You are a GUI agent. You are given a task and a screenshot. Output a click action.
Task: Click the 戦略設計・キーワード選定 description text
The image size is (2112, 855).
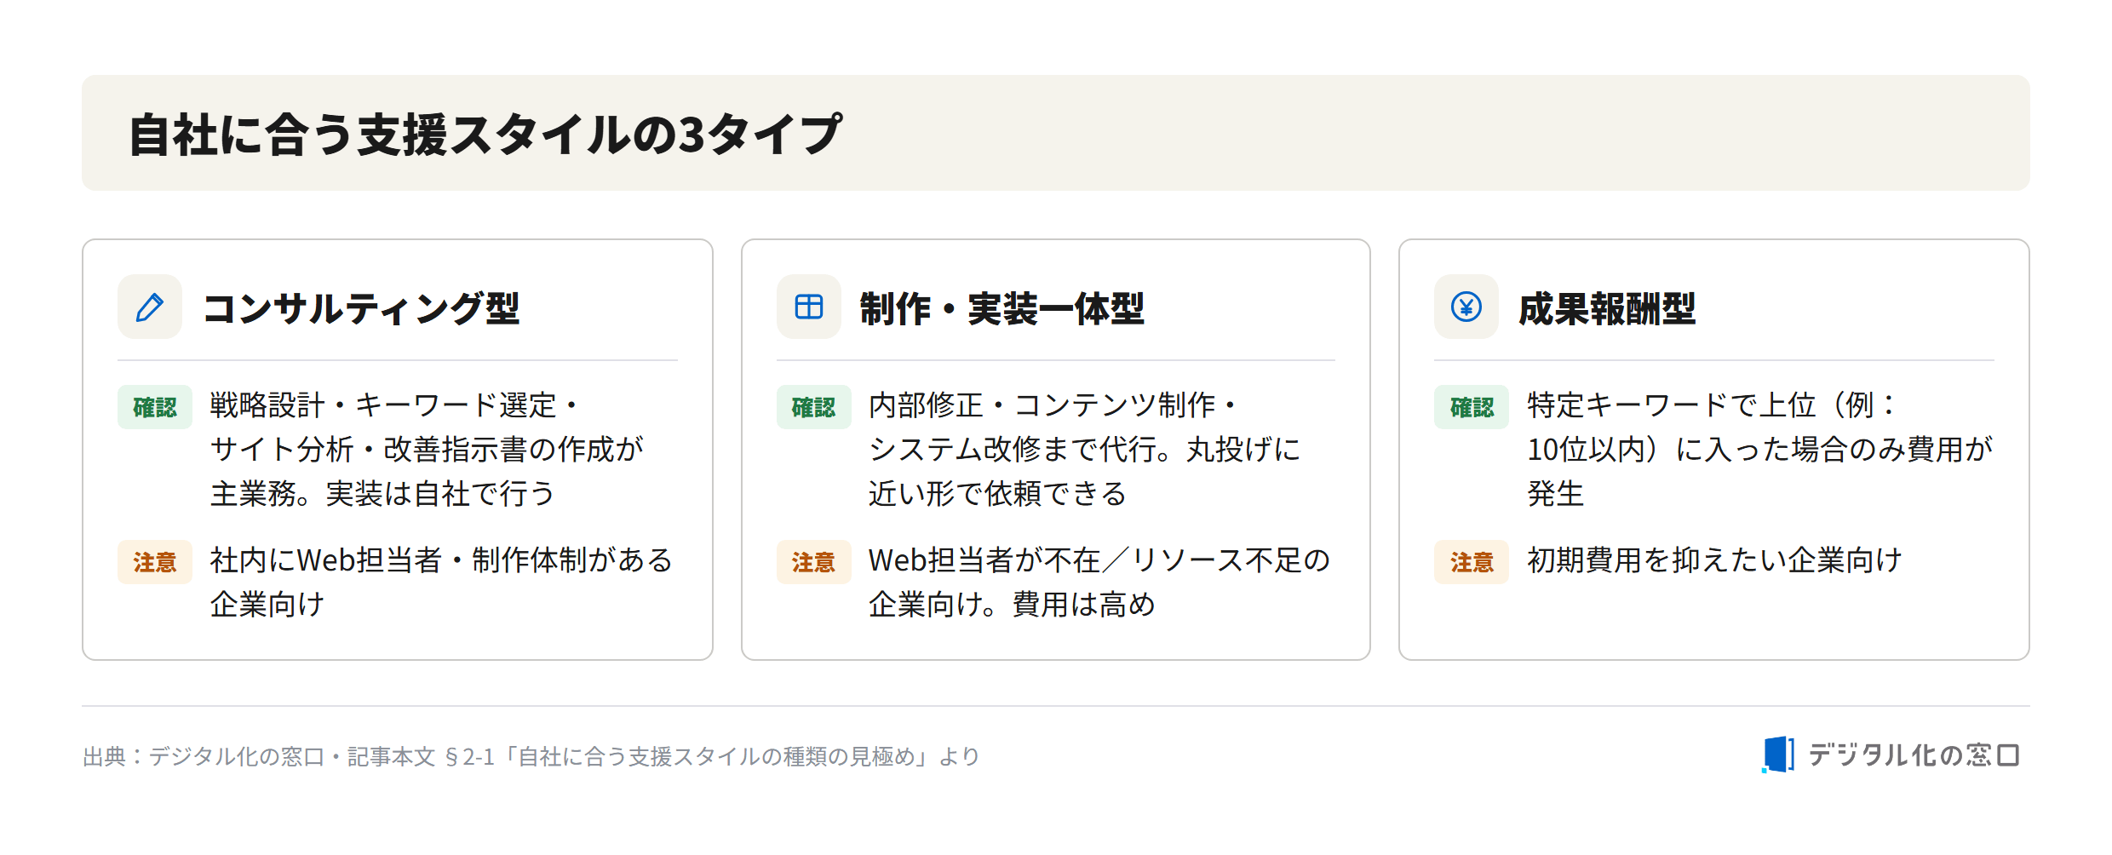click(x=427, y=449)
